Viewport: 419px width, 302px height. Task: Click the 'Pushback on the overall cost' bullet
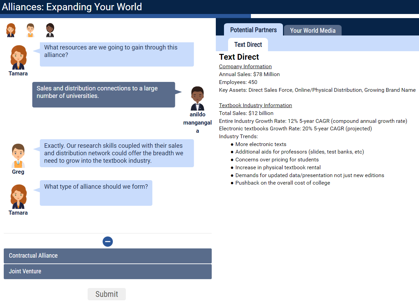(x=283, y=183)
